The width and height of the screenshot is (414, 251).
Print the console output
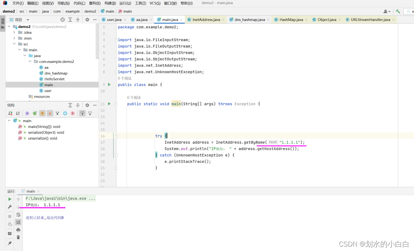click(x=18, y=230)
